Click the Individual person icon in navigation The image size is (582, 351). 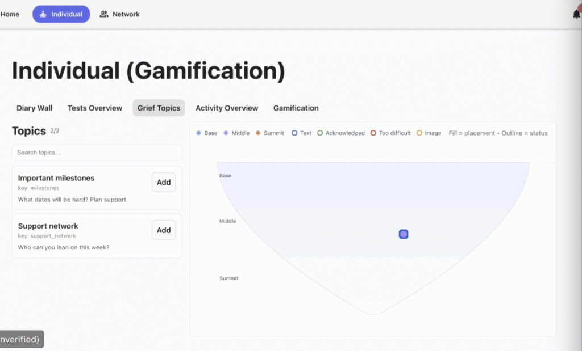pyautogui.click(x=43, y=14)
